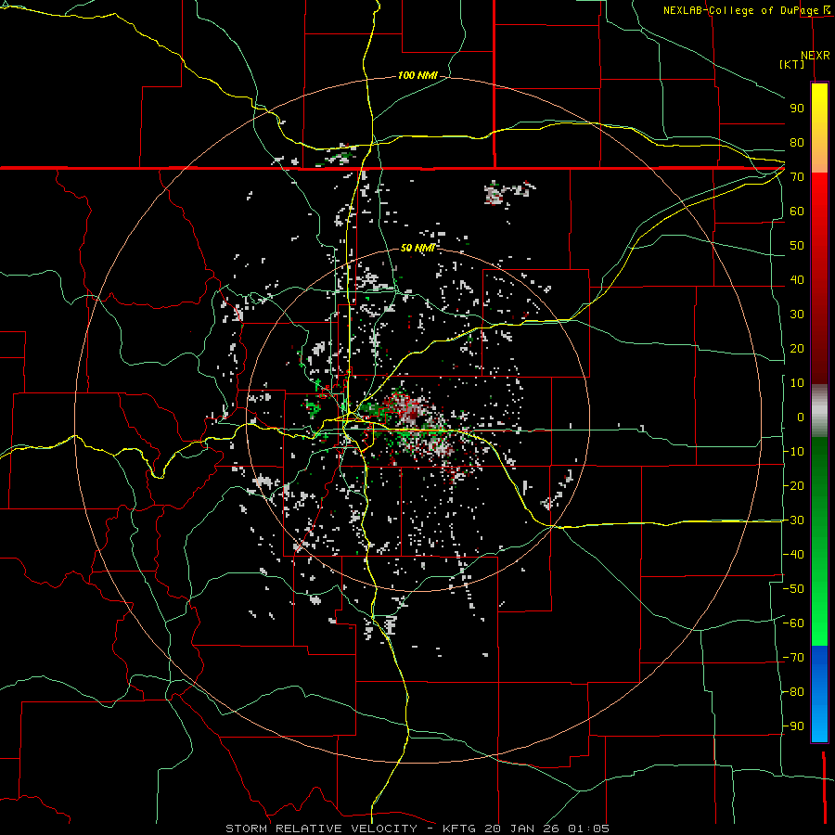This screenshot has width=835, height=835.
Task: Click the 01:05 time stamp
Action: (x=588, y=829)
